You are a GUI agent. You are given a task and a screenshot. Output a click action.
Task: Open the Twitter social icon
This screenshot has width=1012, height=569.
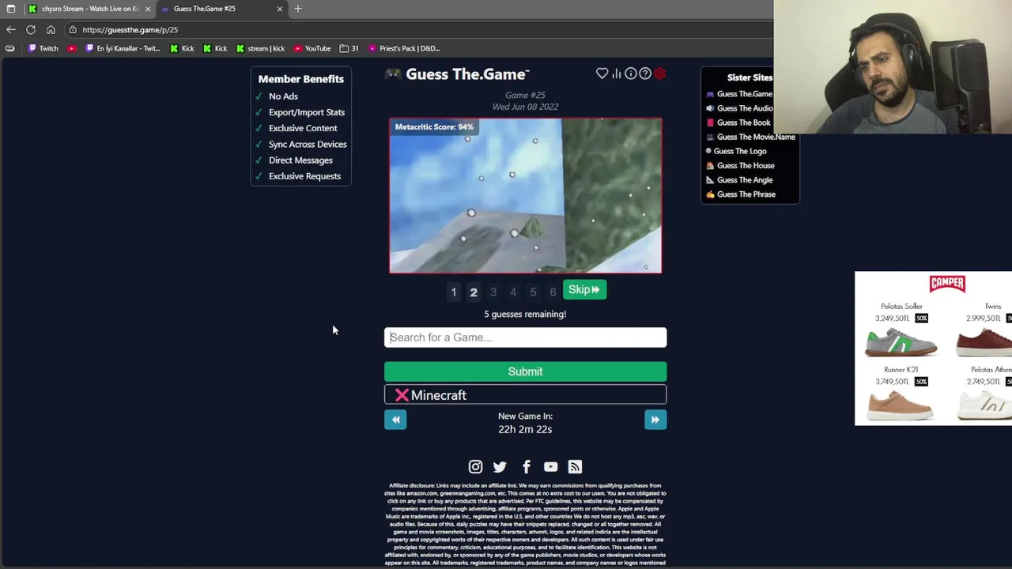[x=500, y=467]
